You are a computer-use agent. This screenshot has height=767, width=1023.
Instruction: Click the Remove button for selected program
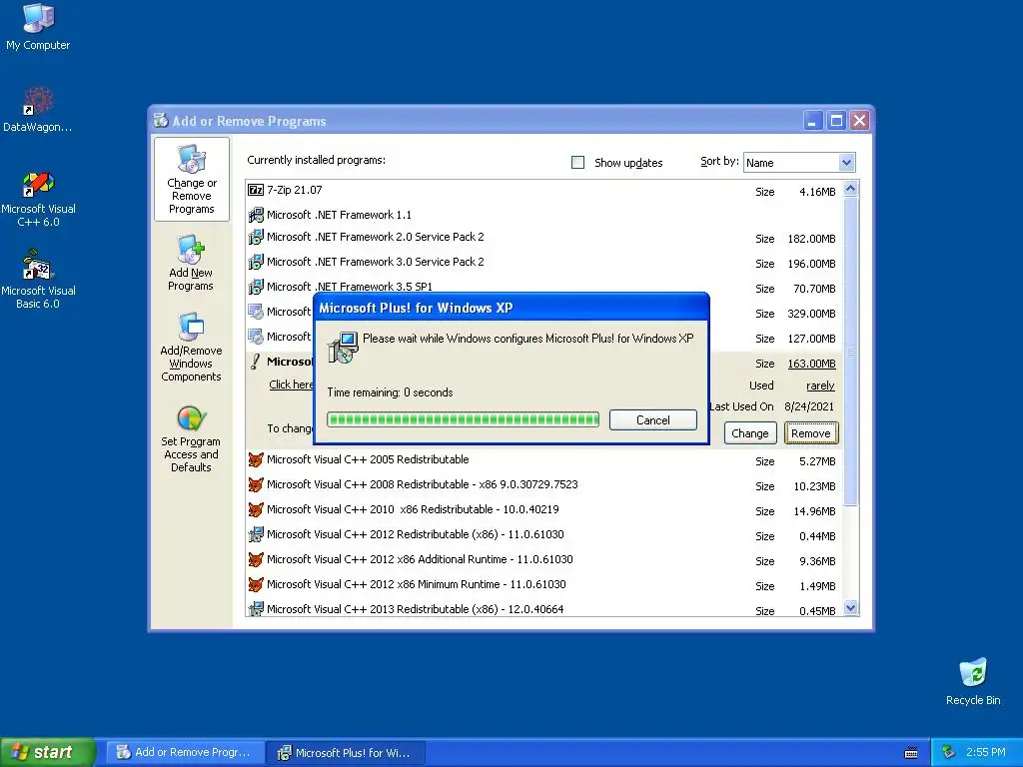[x=811, y=433]
